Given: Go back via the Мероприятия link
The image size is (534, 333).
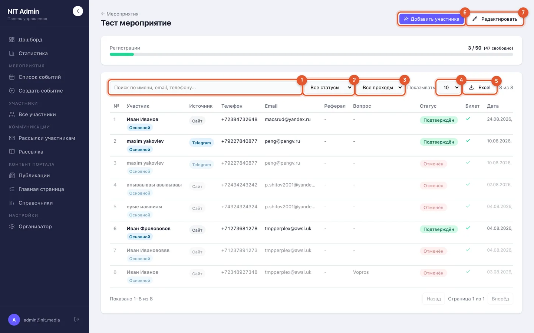Looking at the screenshot, I should coord(120,14).
